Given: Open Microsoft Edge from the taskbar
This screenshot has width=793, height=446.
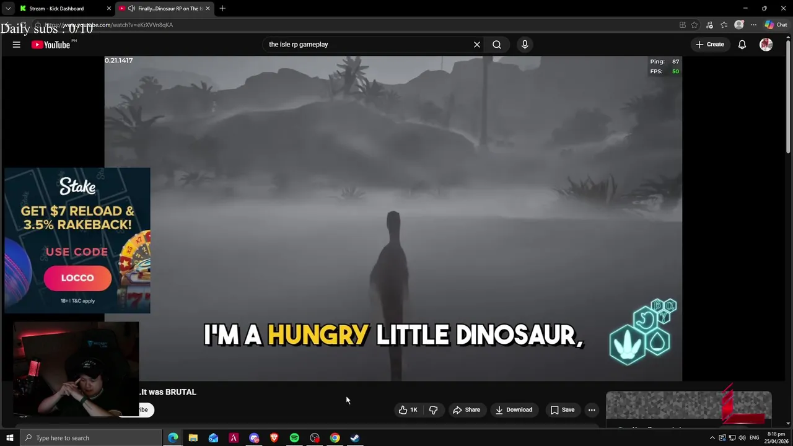Looking at the screenshot, I should coord(173,438).
